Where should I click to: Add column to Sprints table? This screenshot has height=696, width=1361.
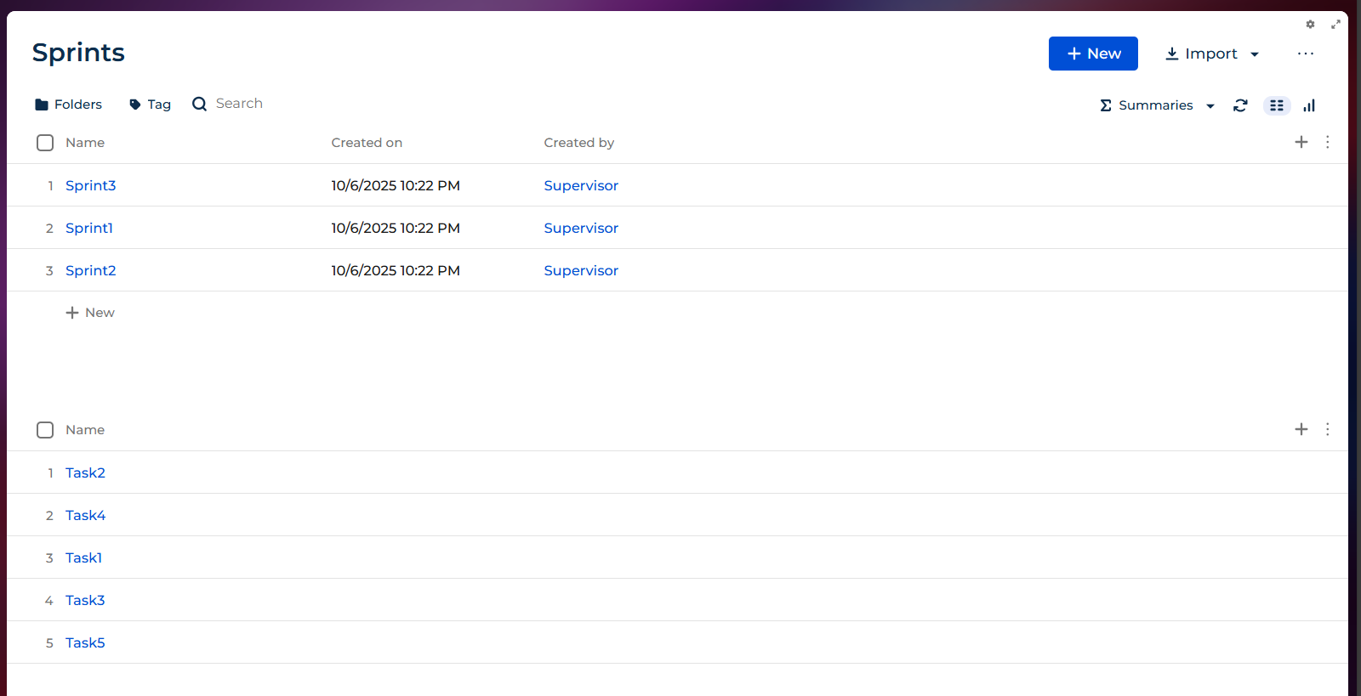pyautogui.click(x=1301, y=142)
